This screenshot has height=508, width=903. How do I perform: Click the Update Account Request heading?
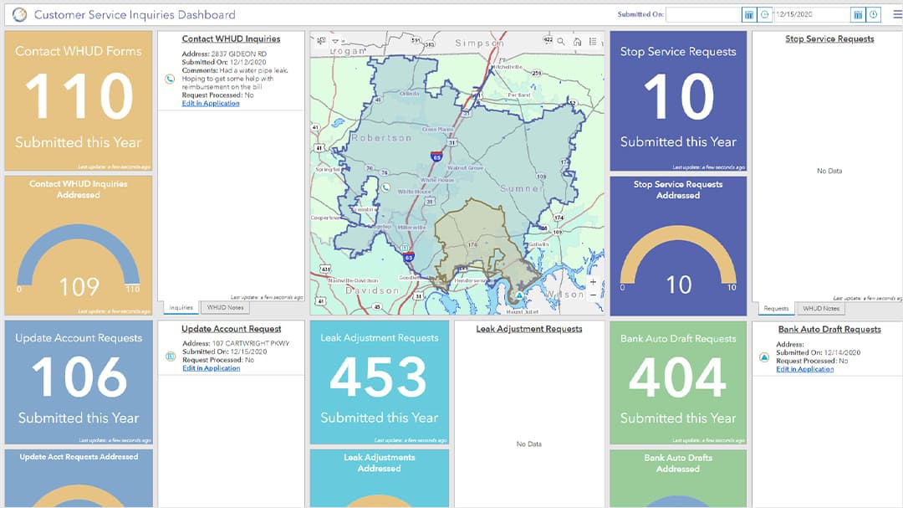pos(231,329)
